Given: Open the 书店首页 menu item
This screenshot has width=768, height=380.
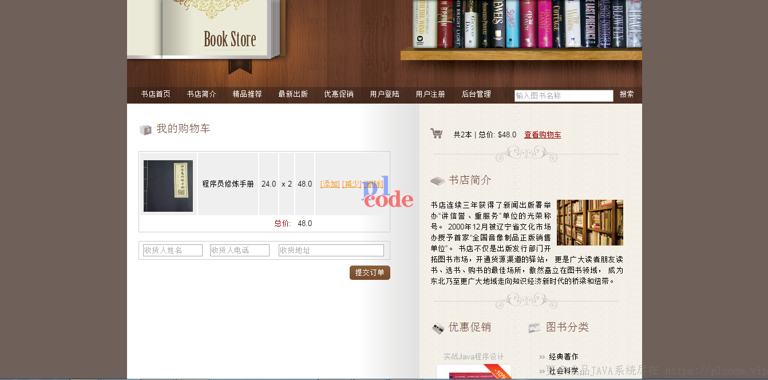Looking at the screenshot, I should pyautogui.click(x=156, y=94).
